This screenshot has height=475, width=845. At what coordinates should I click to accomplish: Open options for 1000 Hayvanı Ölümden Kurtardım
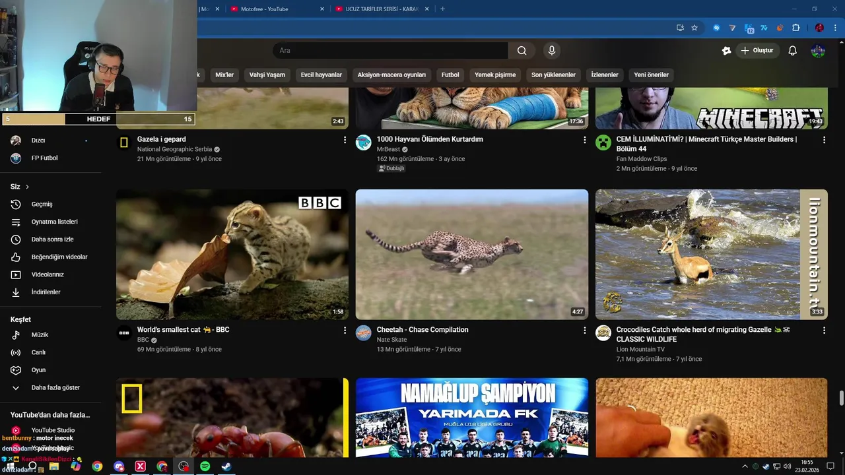click(584, 140)
